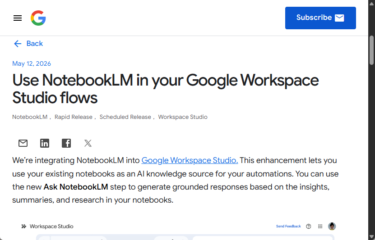The height and width of the screenshot is (240, 375).
Task: Click the May 12, 2026 date
Action: point(32,63)
